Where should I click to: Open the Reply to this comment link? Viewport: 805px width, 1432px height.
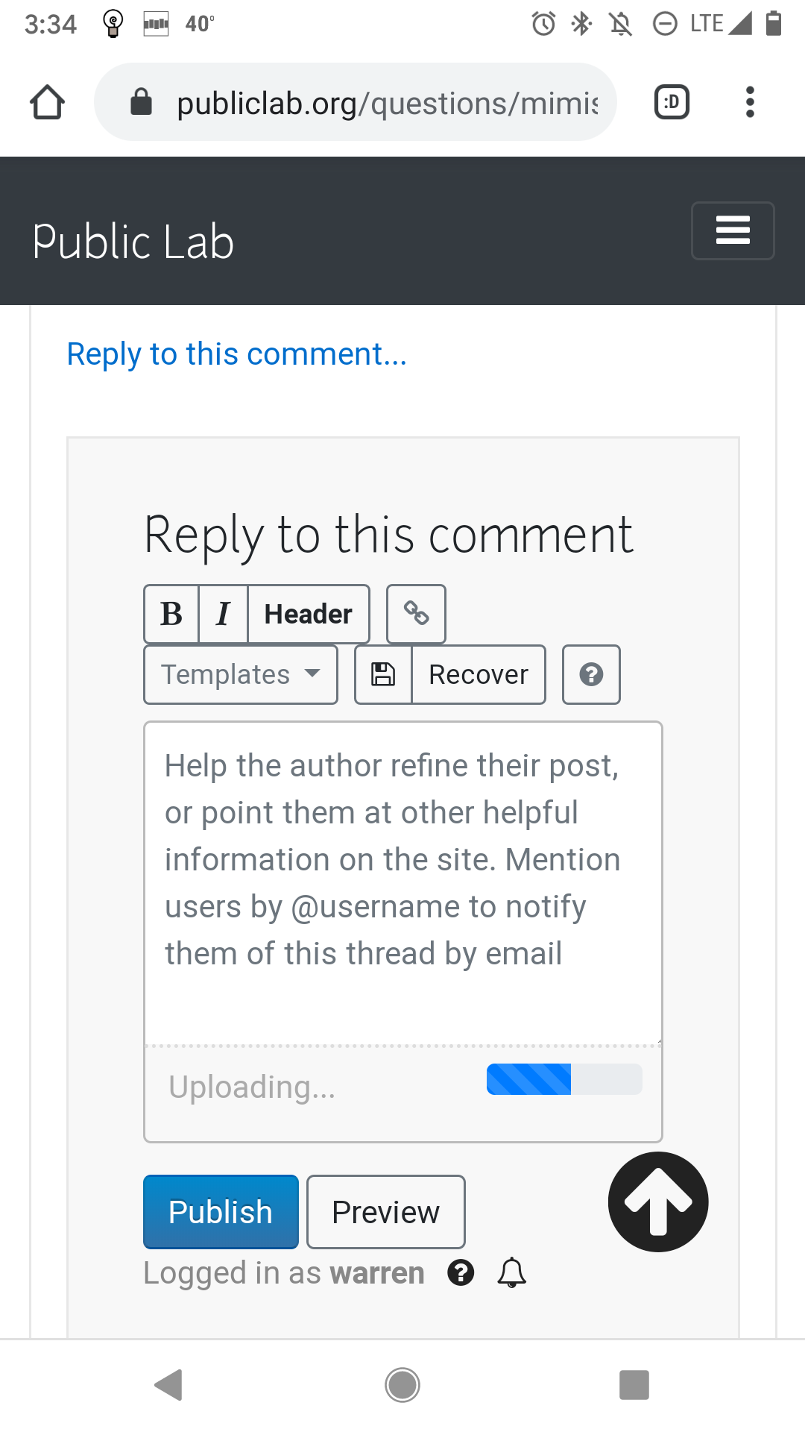236,354
